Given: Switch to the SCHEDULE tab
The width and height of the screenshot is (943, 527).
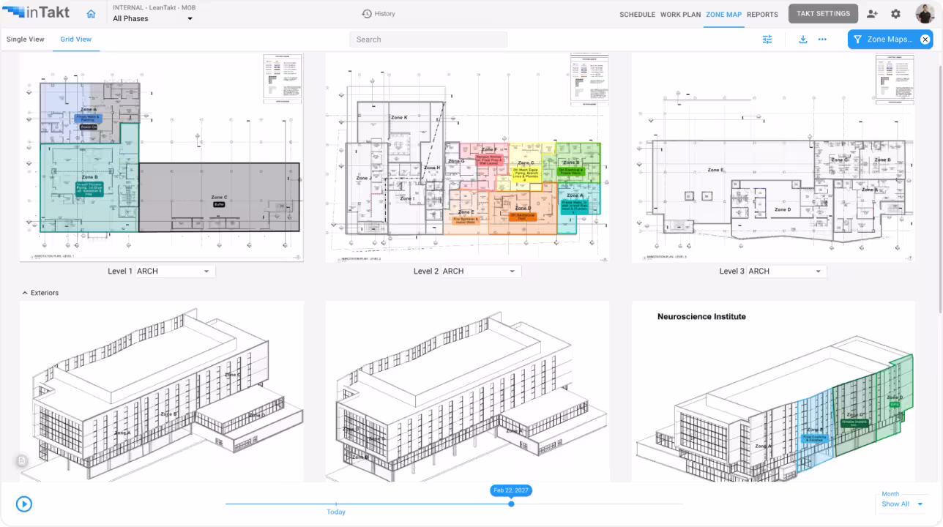Looking at the screenshot, I should click(637, 15).
